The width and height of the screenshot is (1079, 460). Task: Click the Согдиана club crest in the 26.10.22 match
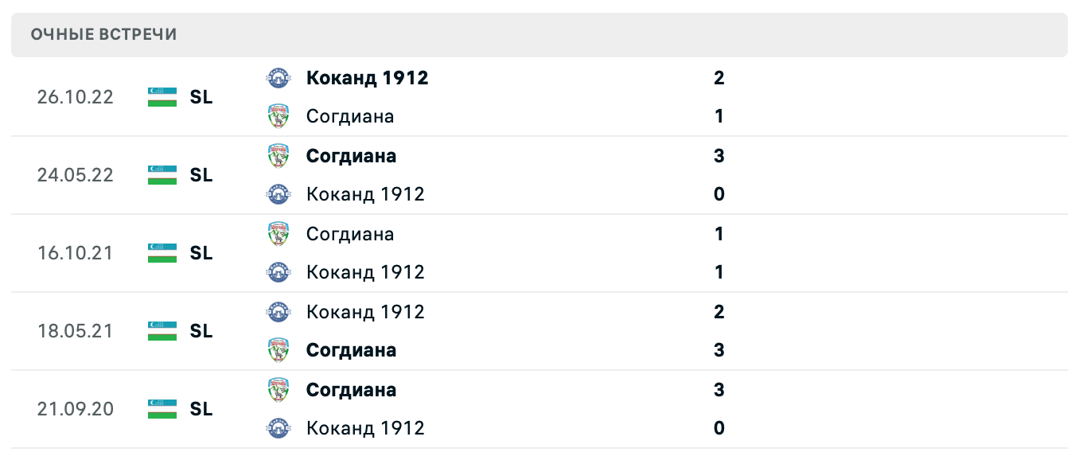coord(279,115)
